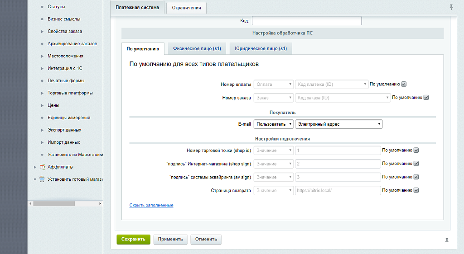Uncheck default for Номер заказа
The width and height of the screenshot is (464, 254).
(426, 97)
